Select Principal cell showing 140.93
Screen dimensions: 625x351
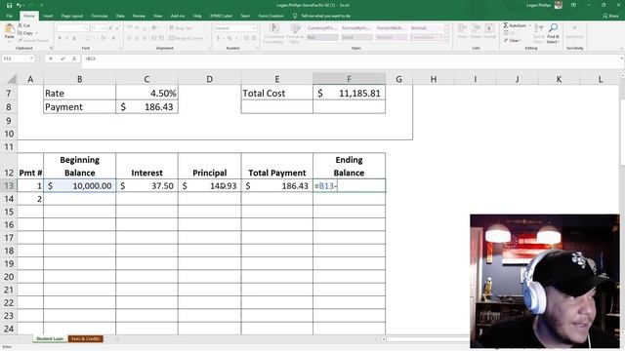click(x=210, y=186)
